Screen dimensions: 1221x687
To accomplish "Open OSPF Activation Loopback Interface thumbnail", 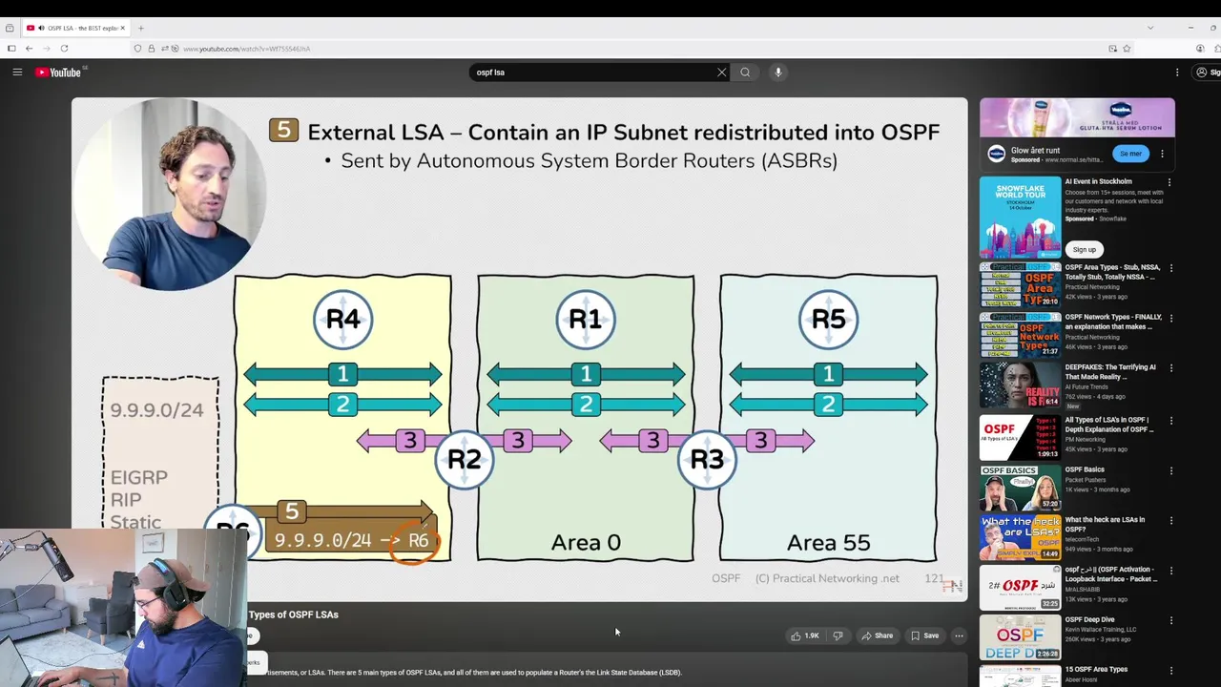I will [x=1020, y=588].
